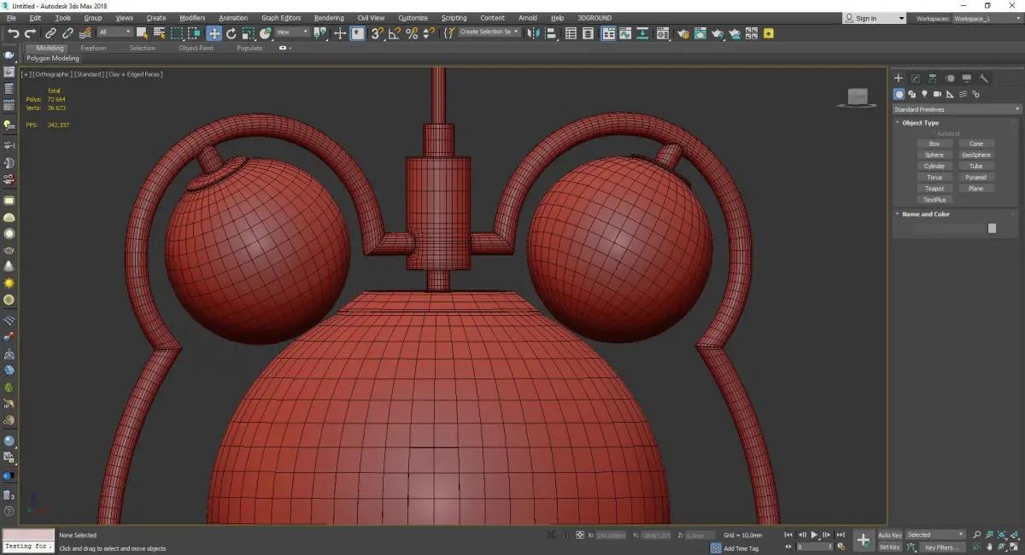Select the Lights category icon

pyautogui.click(x=924, y=94)
